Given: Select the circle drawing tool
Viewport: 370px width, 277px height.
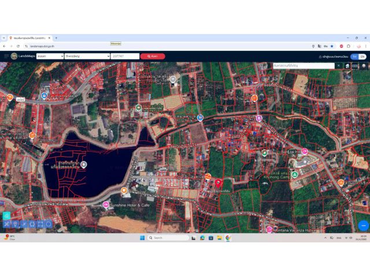Looking at the screenshot, I should coord(49,224).
